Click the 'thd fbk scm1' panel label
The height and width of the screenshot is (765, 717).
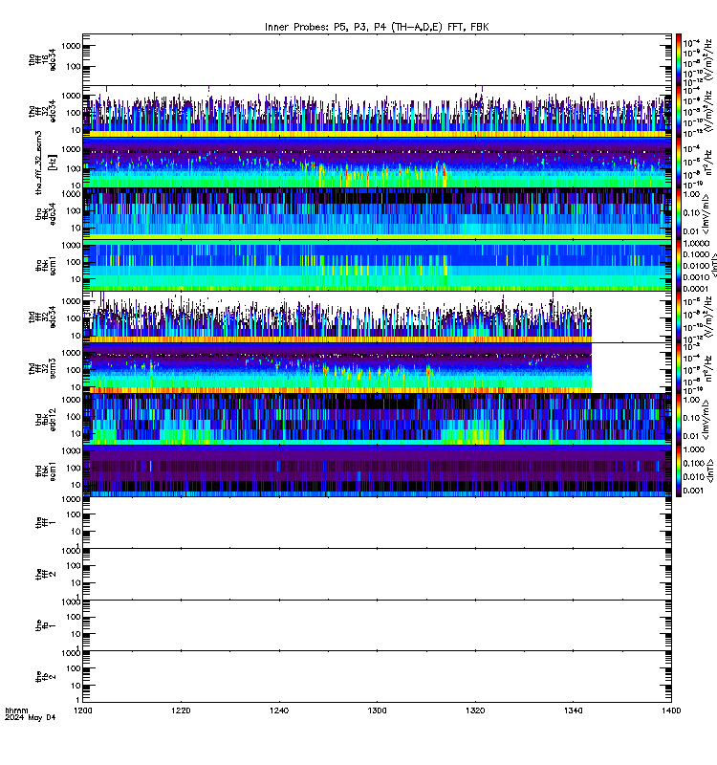point(46,471)
